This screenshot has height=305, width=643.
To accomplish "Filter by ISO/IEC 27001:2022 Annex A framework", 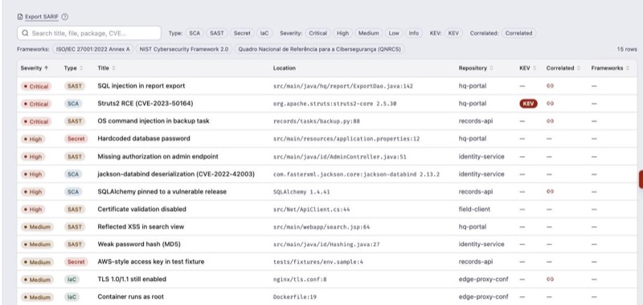I will (92, 49).
